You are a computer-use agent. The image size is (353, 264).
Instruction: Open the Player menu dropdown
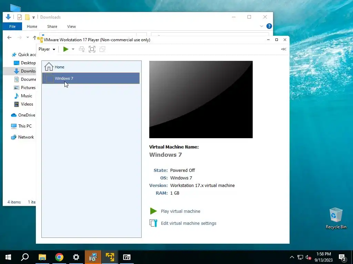[47, 49]
